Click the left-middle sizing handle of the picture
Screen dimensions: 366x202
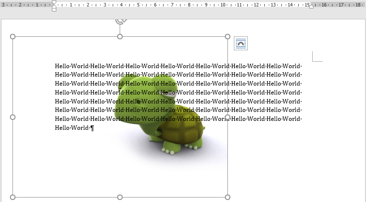pyautogui.click(x=13, y=117)
